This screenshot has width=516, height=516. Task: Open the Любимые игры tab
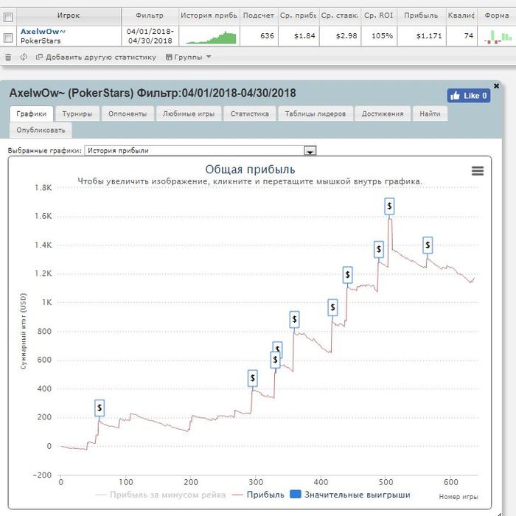tap(189, 114)
